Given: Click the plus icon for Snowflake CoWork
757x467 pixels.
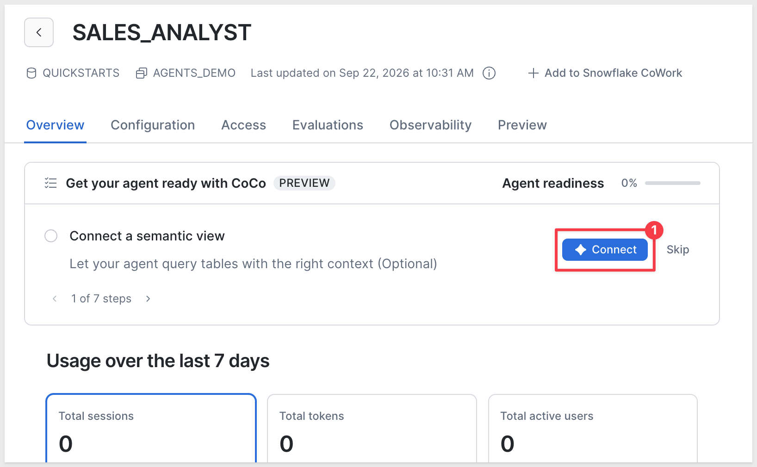Looking at the screenshot, I should [534, 73].
